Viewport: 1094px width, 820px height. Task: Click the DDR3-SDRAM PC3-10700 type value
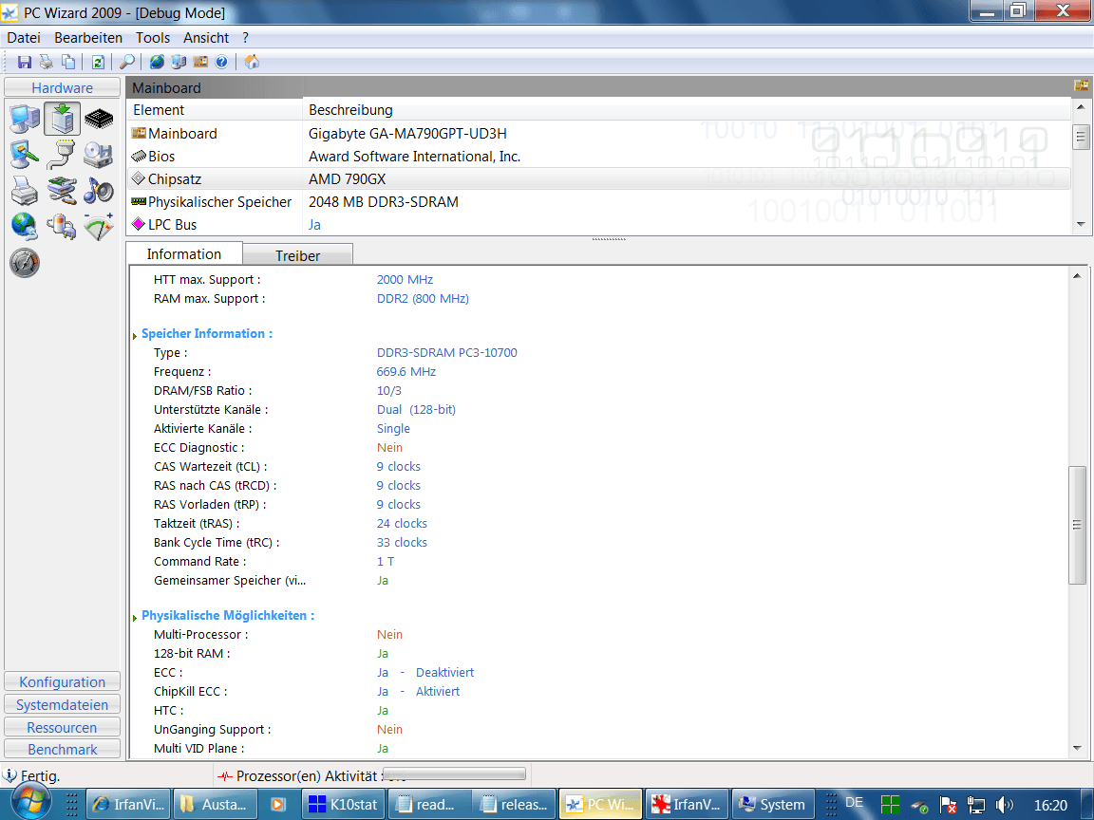[447, 353]
